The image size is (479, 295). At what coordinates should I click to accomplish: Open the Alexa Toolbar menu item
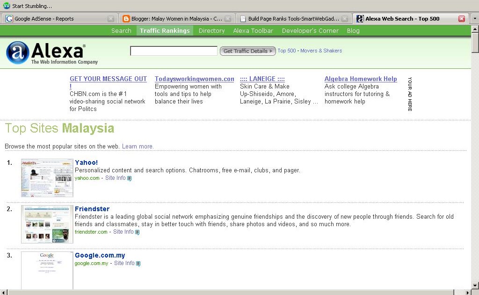pyautogui.click(x=253, y=30)
